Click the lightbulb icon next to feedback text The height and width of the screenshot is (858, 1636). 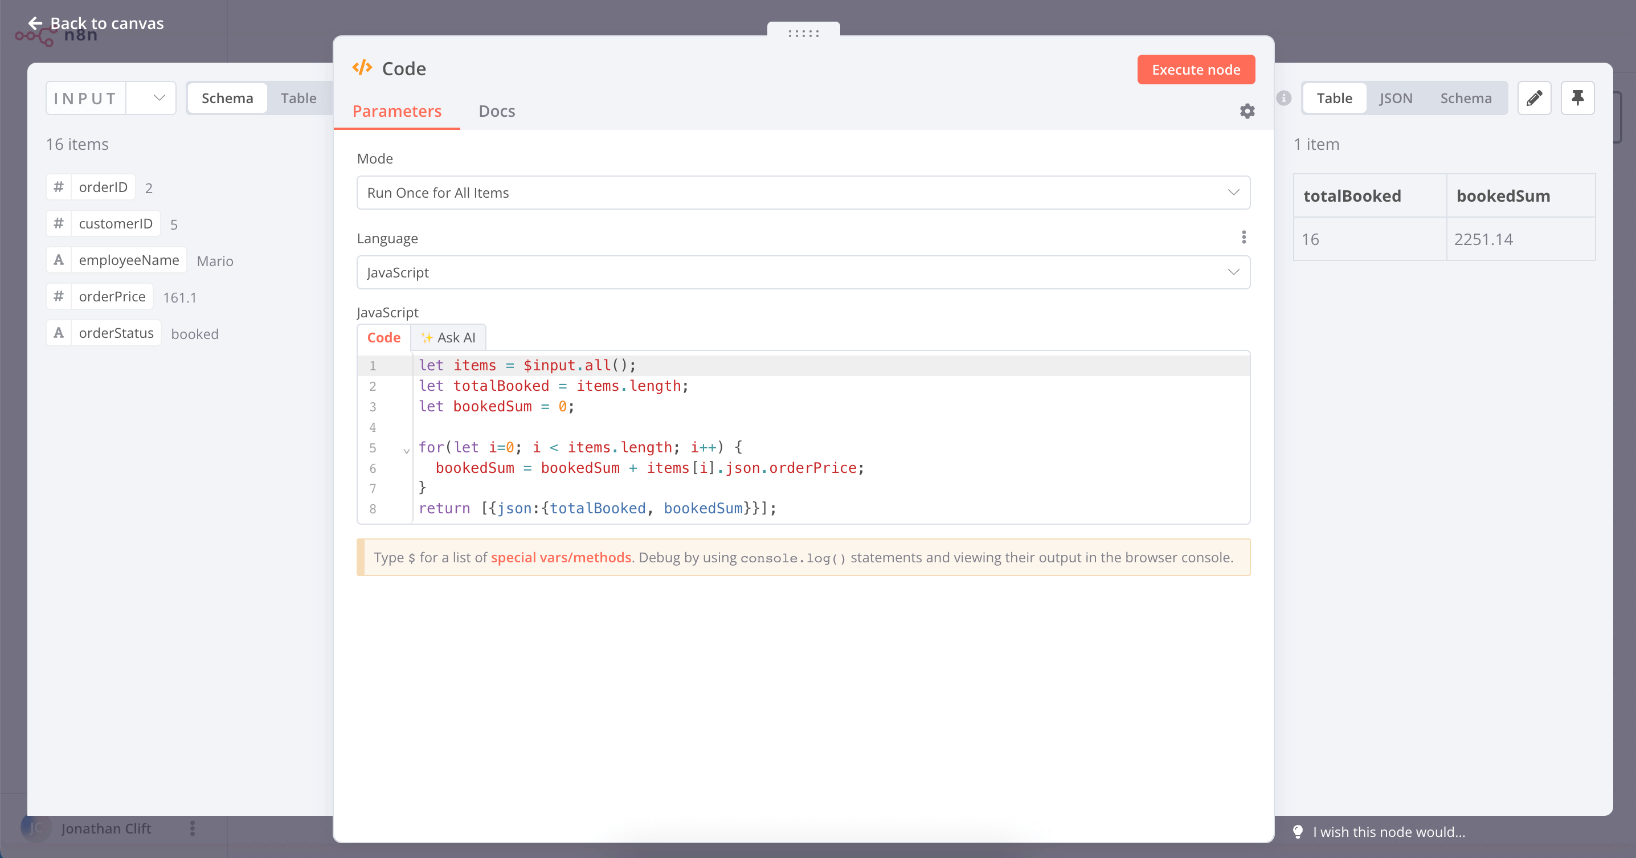(x=1298, y=832)
